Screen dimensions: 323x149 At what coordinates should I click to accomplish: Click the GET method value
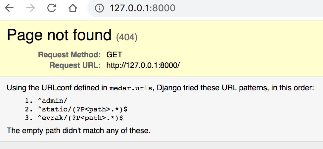coord(115,55)
